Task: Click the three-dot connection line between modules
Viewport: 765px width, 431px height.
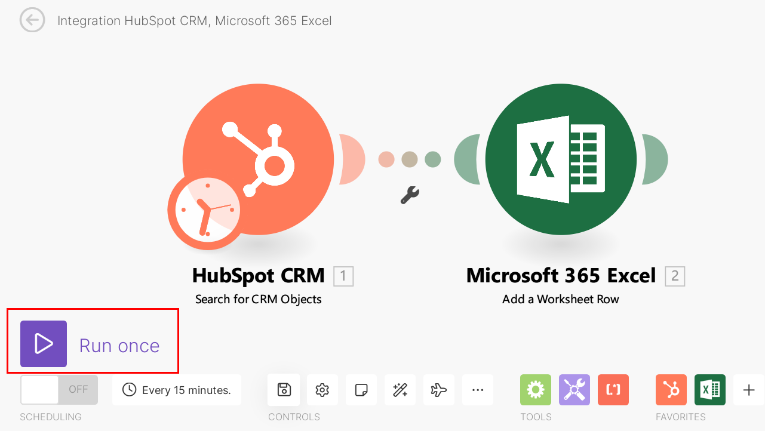Action: (410, 159)
